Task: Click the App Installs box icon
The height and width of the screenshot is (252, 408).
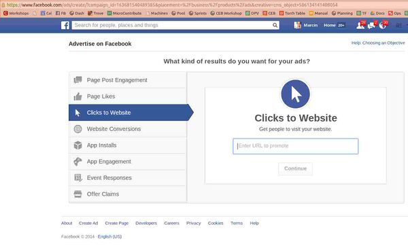Action: tap(78, 145)
